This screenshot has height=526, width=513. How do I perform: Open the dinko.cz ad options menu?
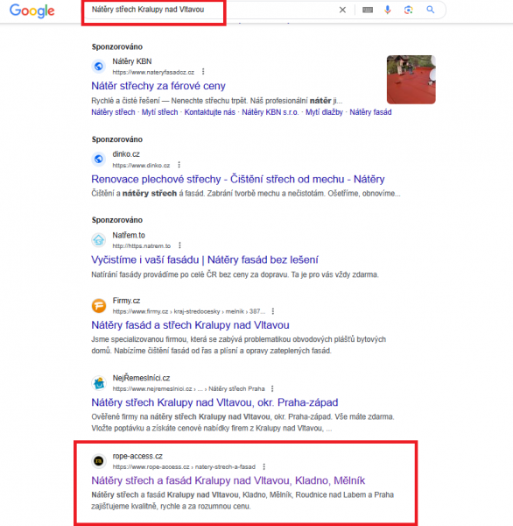(x=179, y=165)
